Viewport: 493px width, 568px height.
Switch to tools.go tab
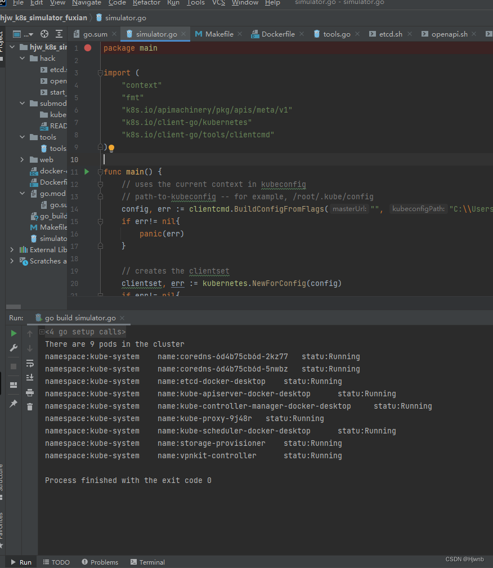click(337, 34)
